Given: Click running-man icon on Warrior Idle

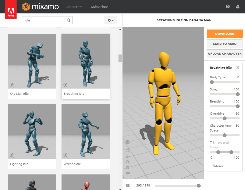Looking at the screenshot, I should (65, 155).
